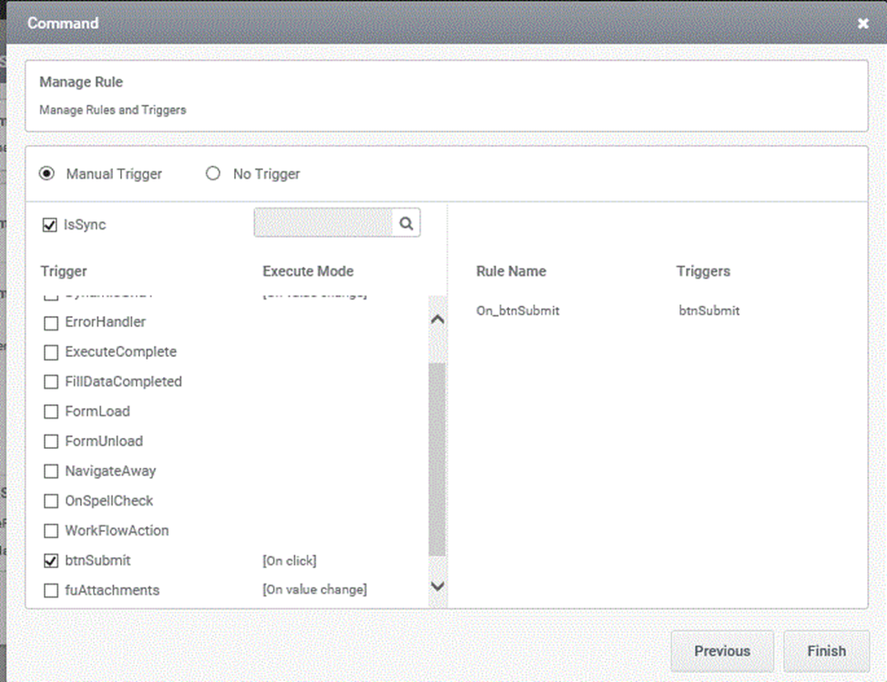The width and height of the screenshot is (887, 682).
Task: Tick the ExecuteComplete checkbox
Action: (51, 352)
